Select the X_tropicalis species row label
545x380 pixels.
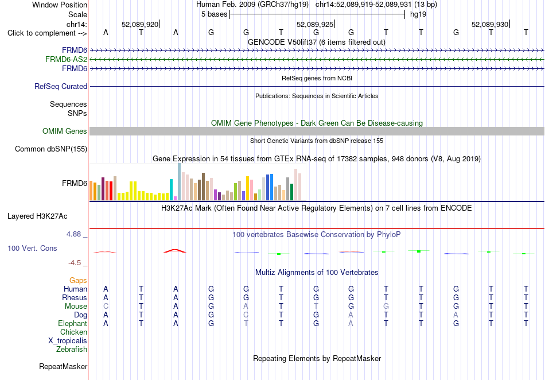tap(68, 341)
